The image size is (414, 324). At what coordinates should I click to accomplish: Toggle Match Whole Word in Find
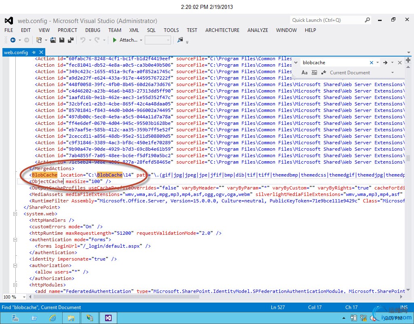pos(314,73)
